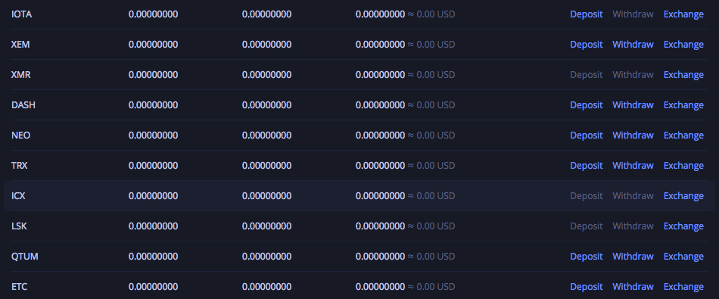The image size is (719, 299).
Task: Open Exchange for NEO
Action: point(683,135)
